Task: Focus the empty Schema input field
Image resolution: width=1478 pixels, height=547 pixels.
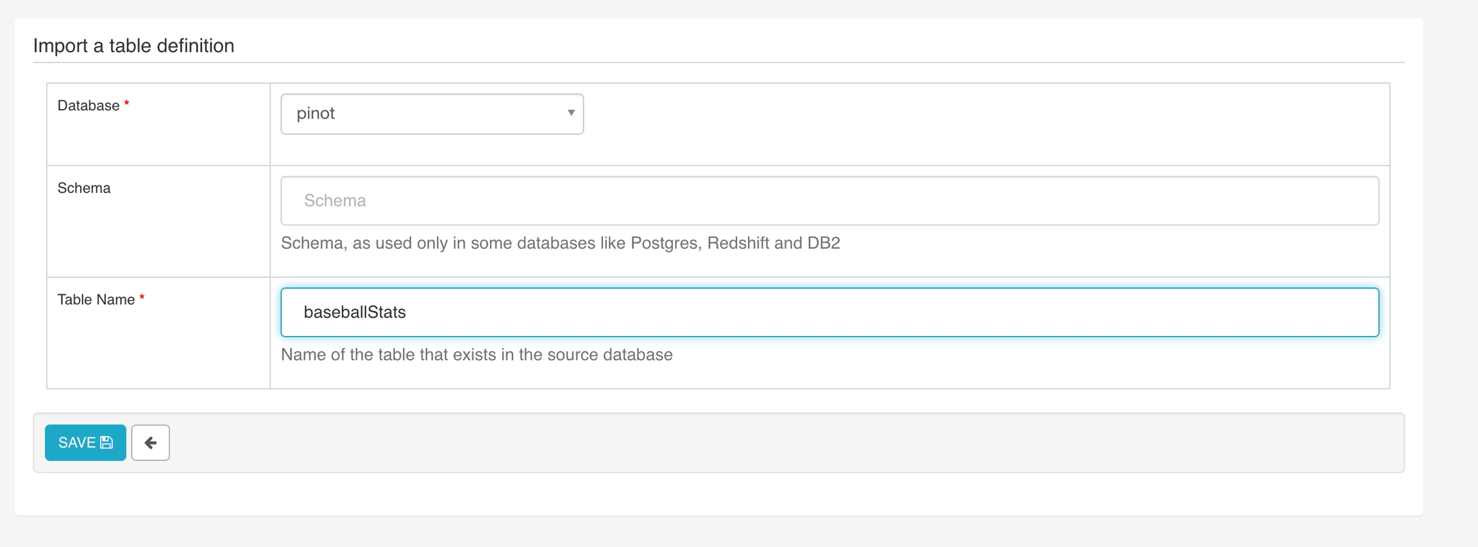Action: (829, 201)
